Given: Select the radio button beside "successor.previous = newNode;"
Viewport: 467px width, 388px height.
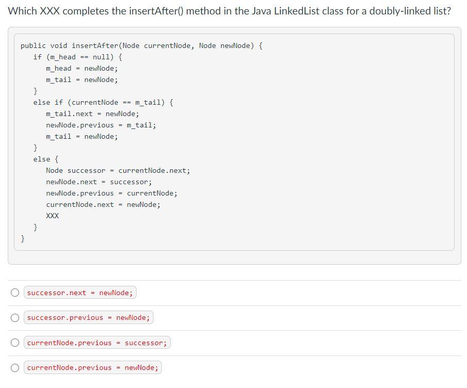Looking at the screenshot, I should (15, 317).
